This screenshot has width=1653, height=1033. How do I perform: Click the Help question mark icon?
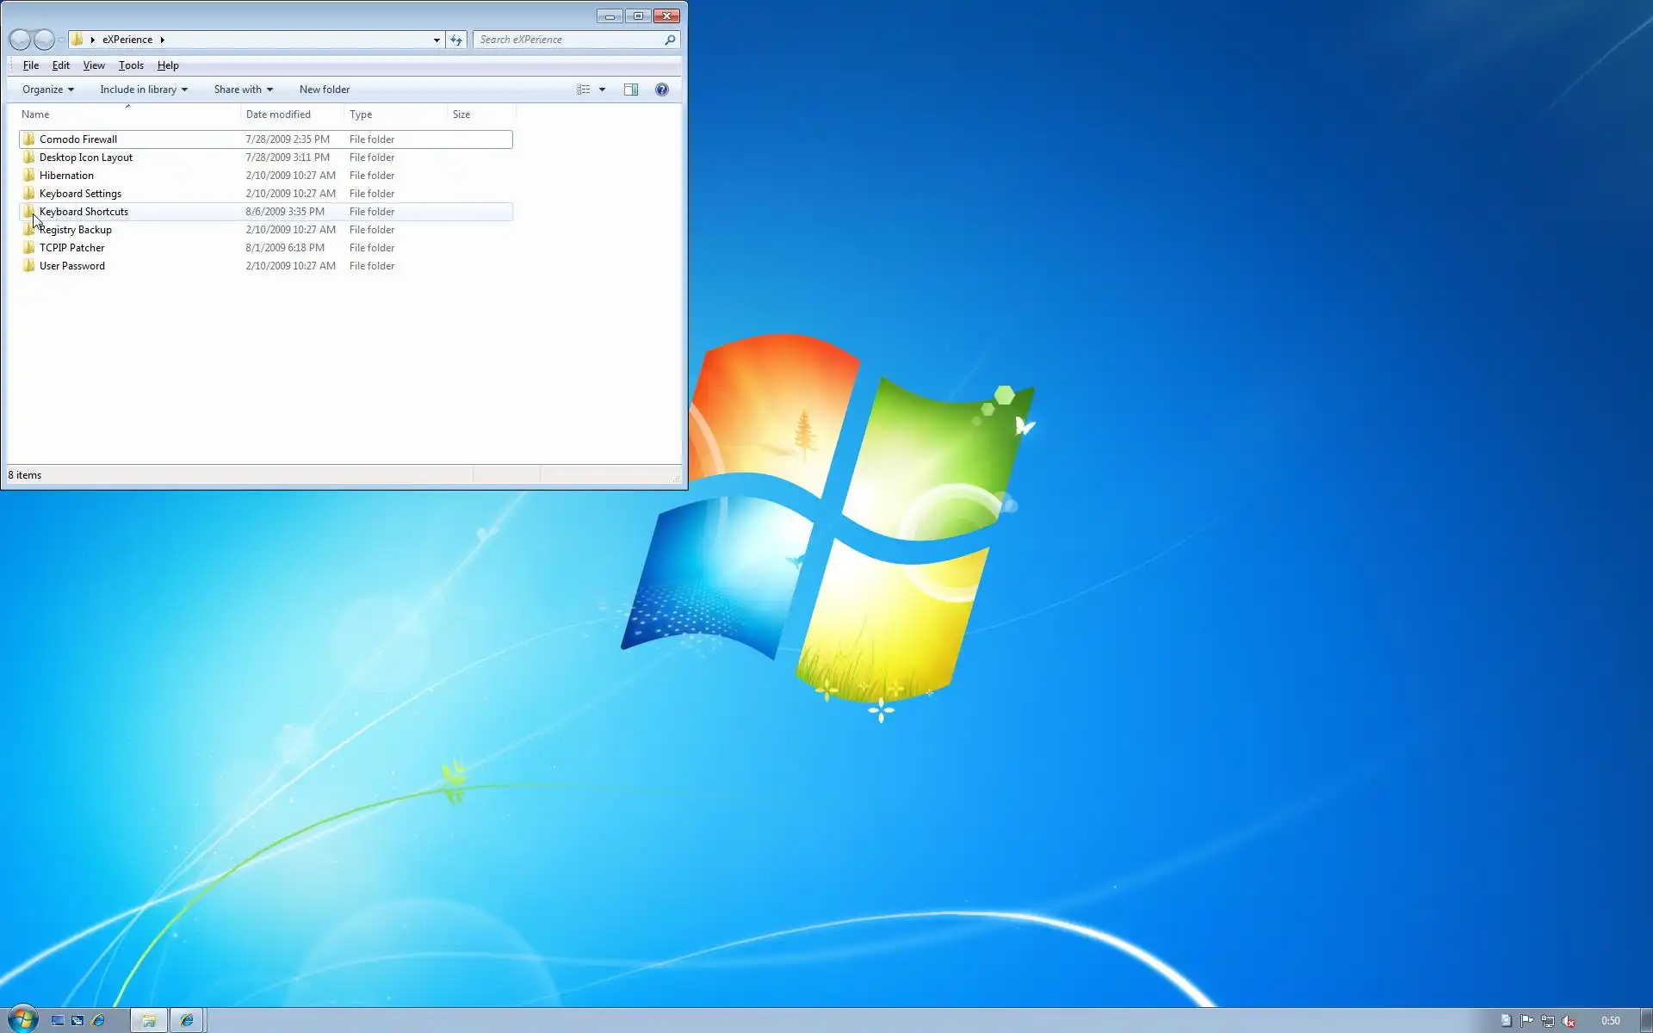point(661,90)
